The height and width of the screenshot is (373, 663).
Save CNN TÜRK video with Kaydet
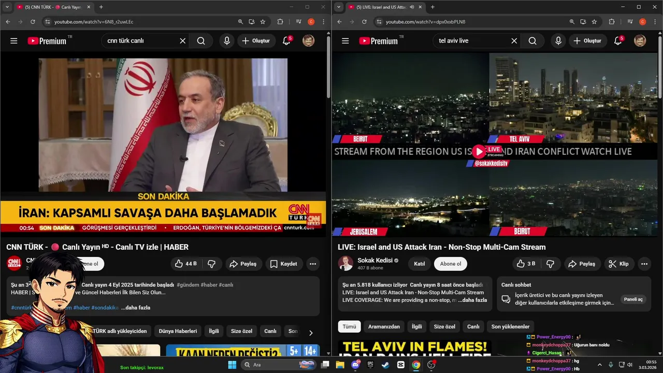(x=284, y=264)
